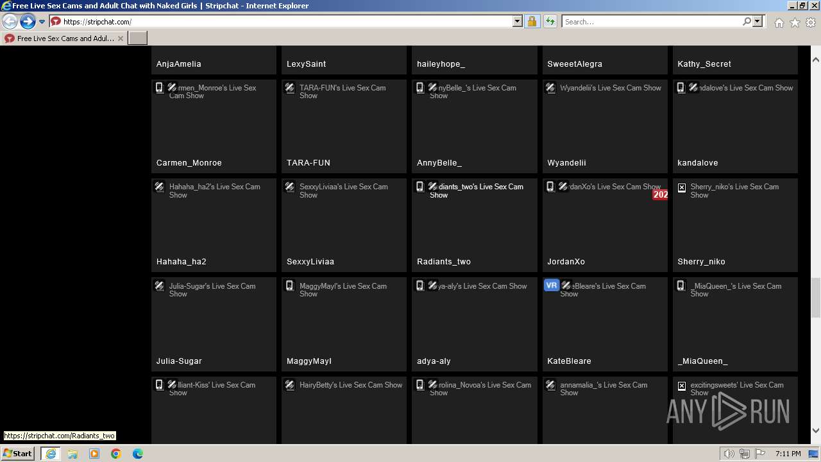The height and width of the screenshot is (462, 821).
Task: Open the Radiants_two name link
Action: tap(444, 262)
